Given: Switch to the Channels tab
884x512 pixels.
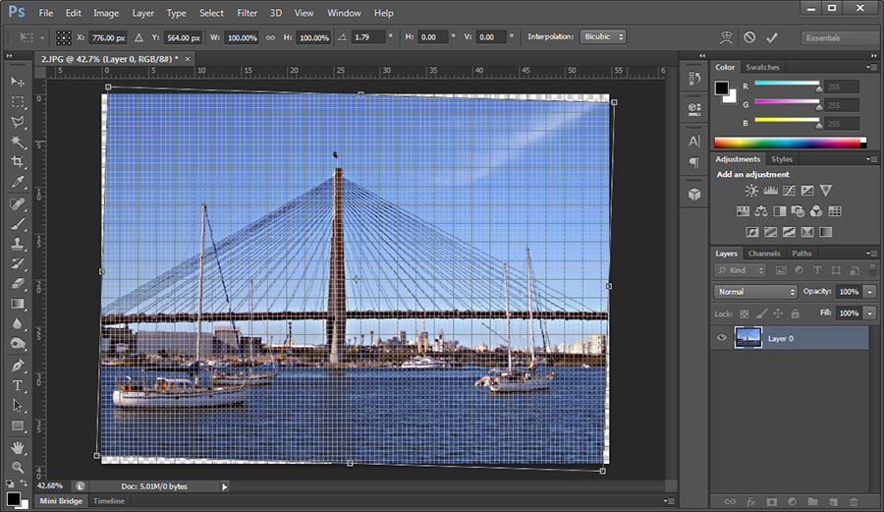Looking at the screenshot, I should (764, 254).
